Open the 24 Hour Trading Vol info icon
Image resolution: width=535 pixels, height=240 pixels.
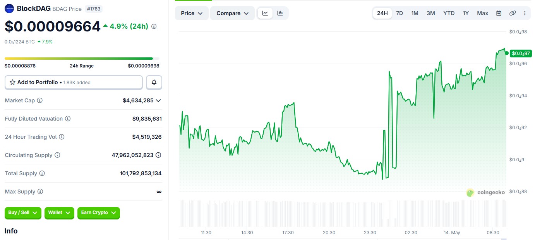(62, 137)
